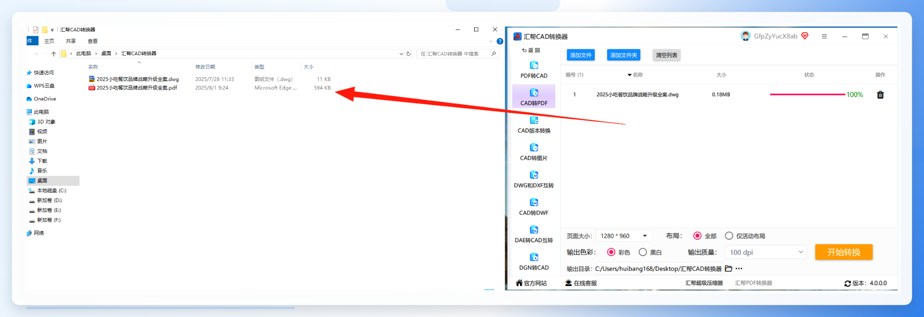Open the DAE转CAD互转 tool
Viewport: 924px width, 317px height.
[534, 234]
